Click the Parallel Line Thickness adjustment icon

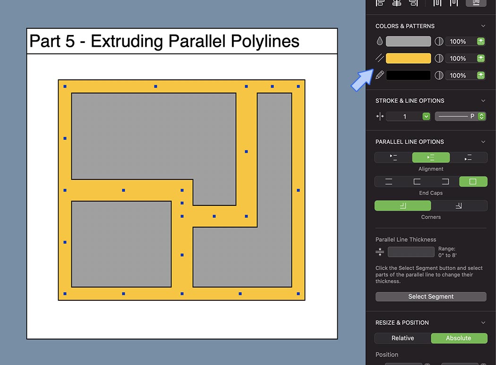[x=380, y=252]
